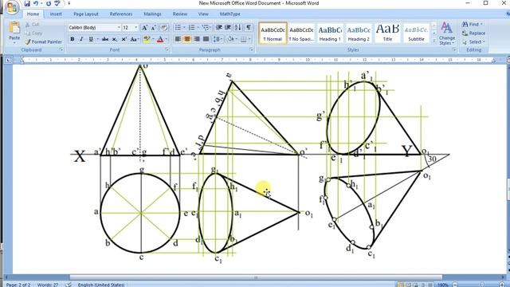510x287 pixels.
Task: Apply the Heading 1 style
Action: 330,33
